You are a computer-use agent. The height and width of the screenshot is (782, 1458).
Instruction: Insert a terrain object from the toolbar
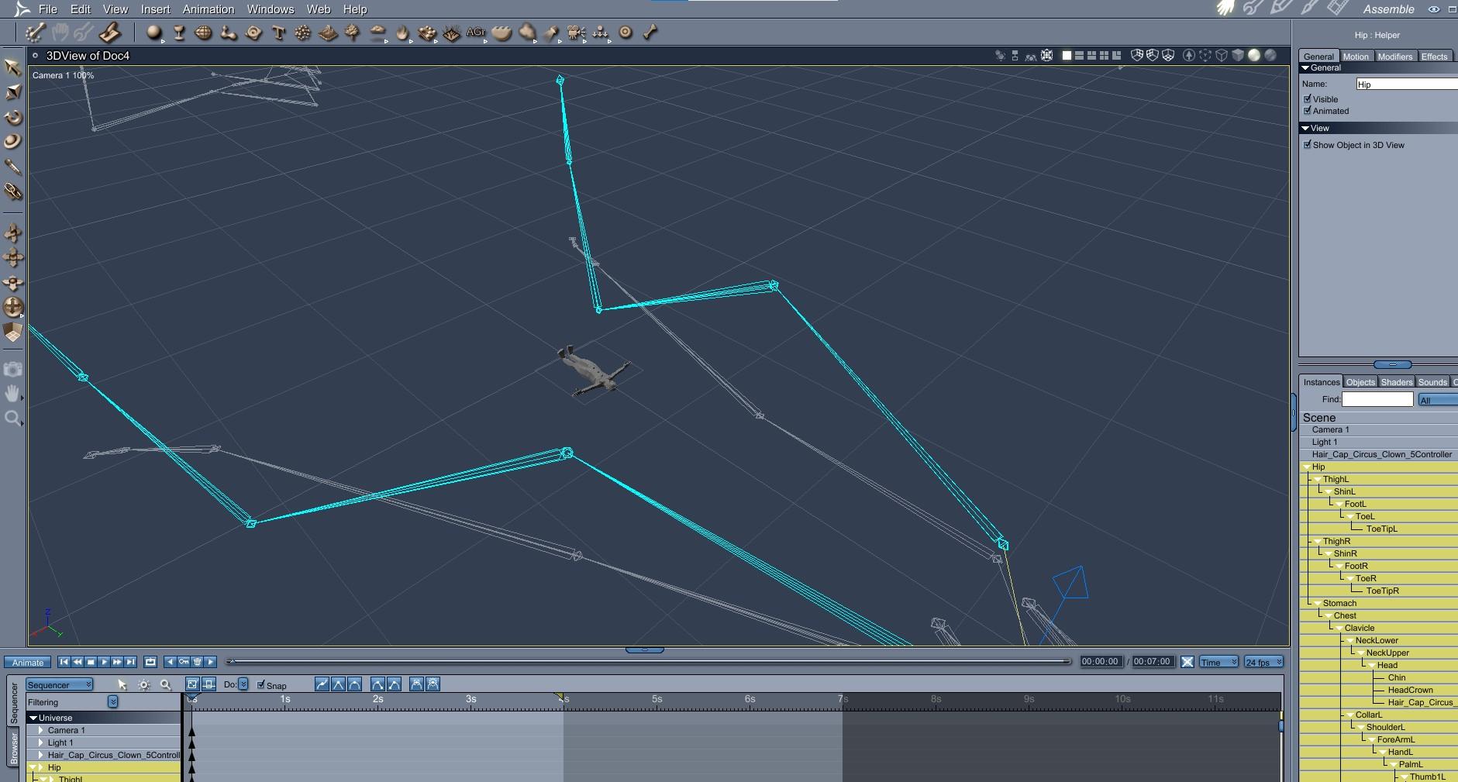[328, 33]
